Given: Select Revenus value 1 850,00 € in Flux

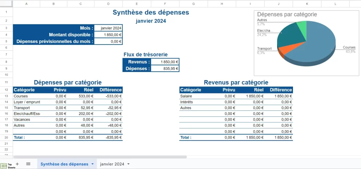Looking at the screenshot, I should 165,62.
